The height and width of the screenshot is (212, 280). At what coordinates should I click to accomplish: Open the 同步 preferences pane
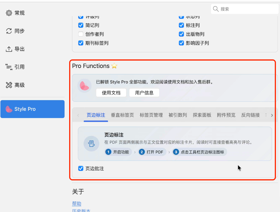32,31
